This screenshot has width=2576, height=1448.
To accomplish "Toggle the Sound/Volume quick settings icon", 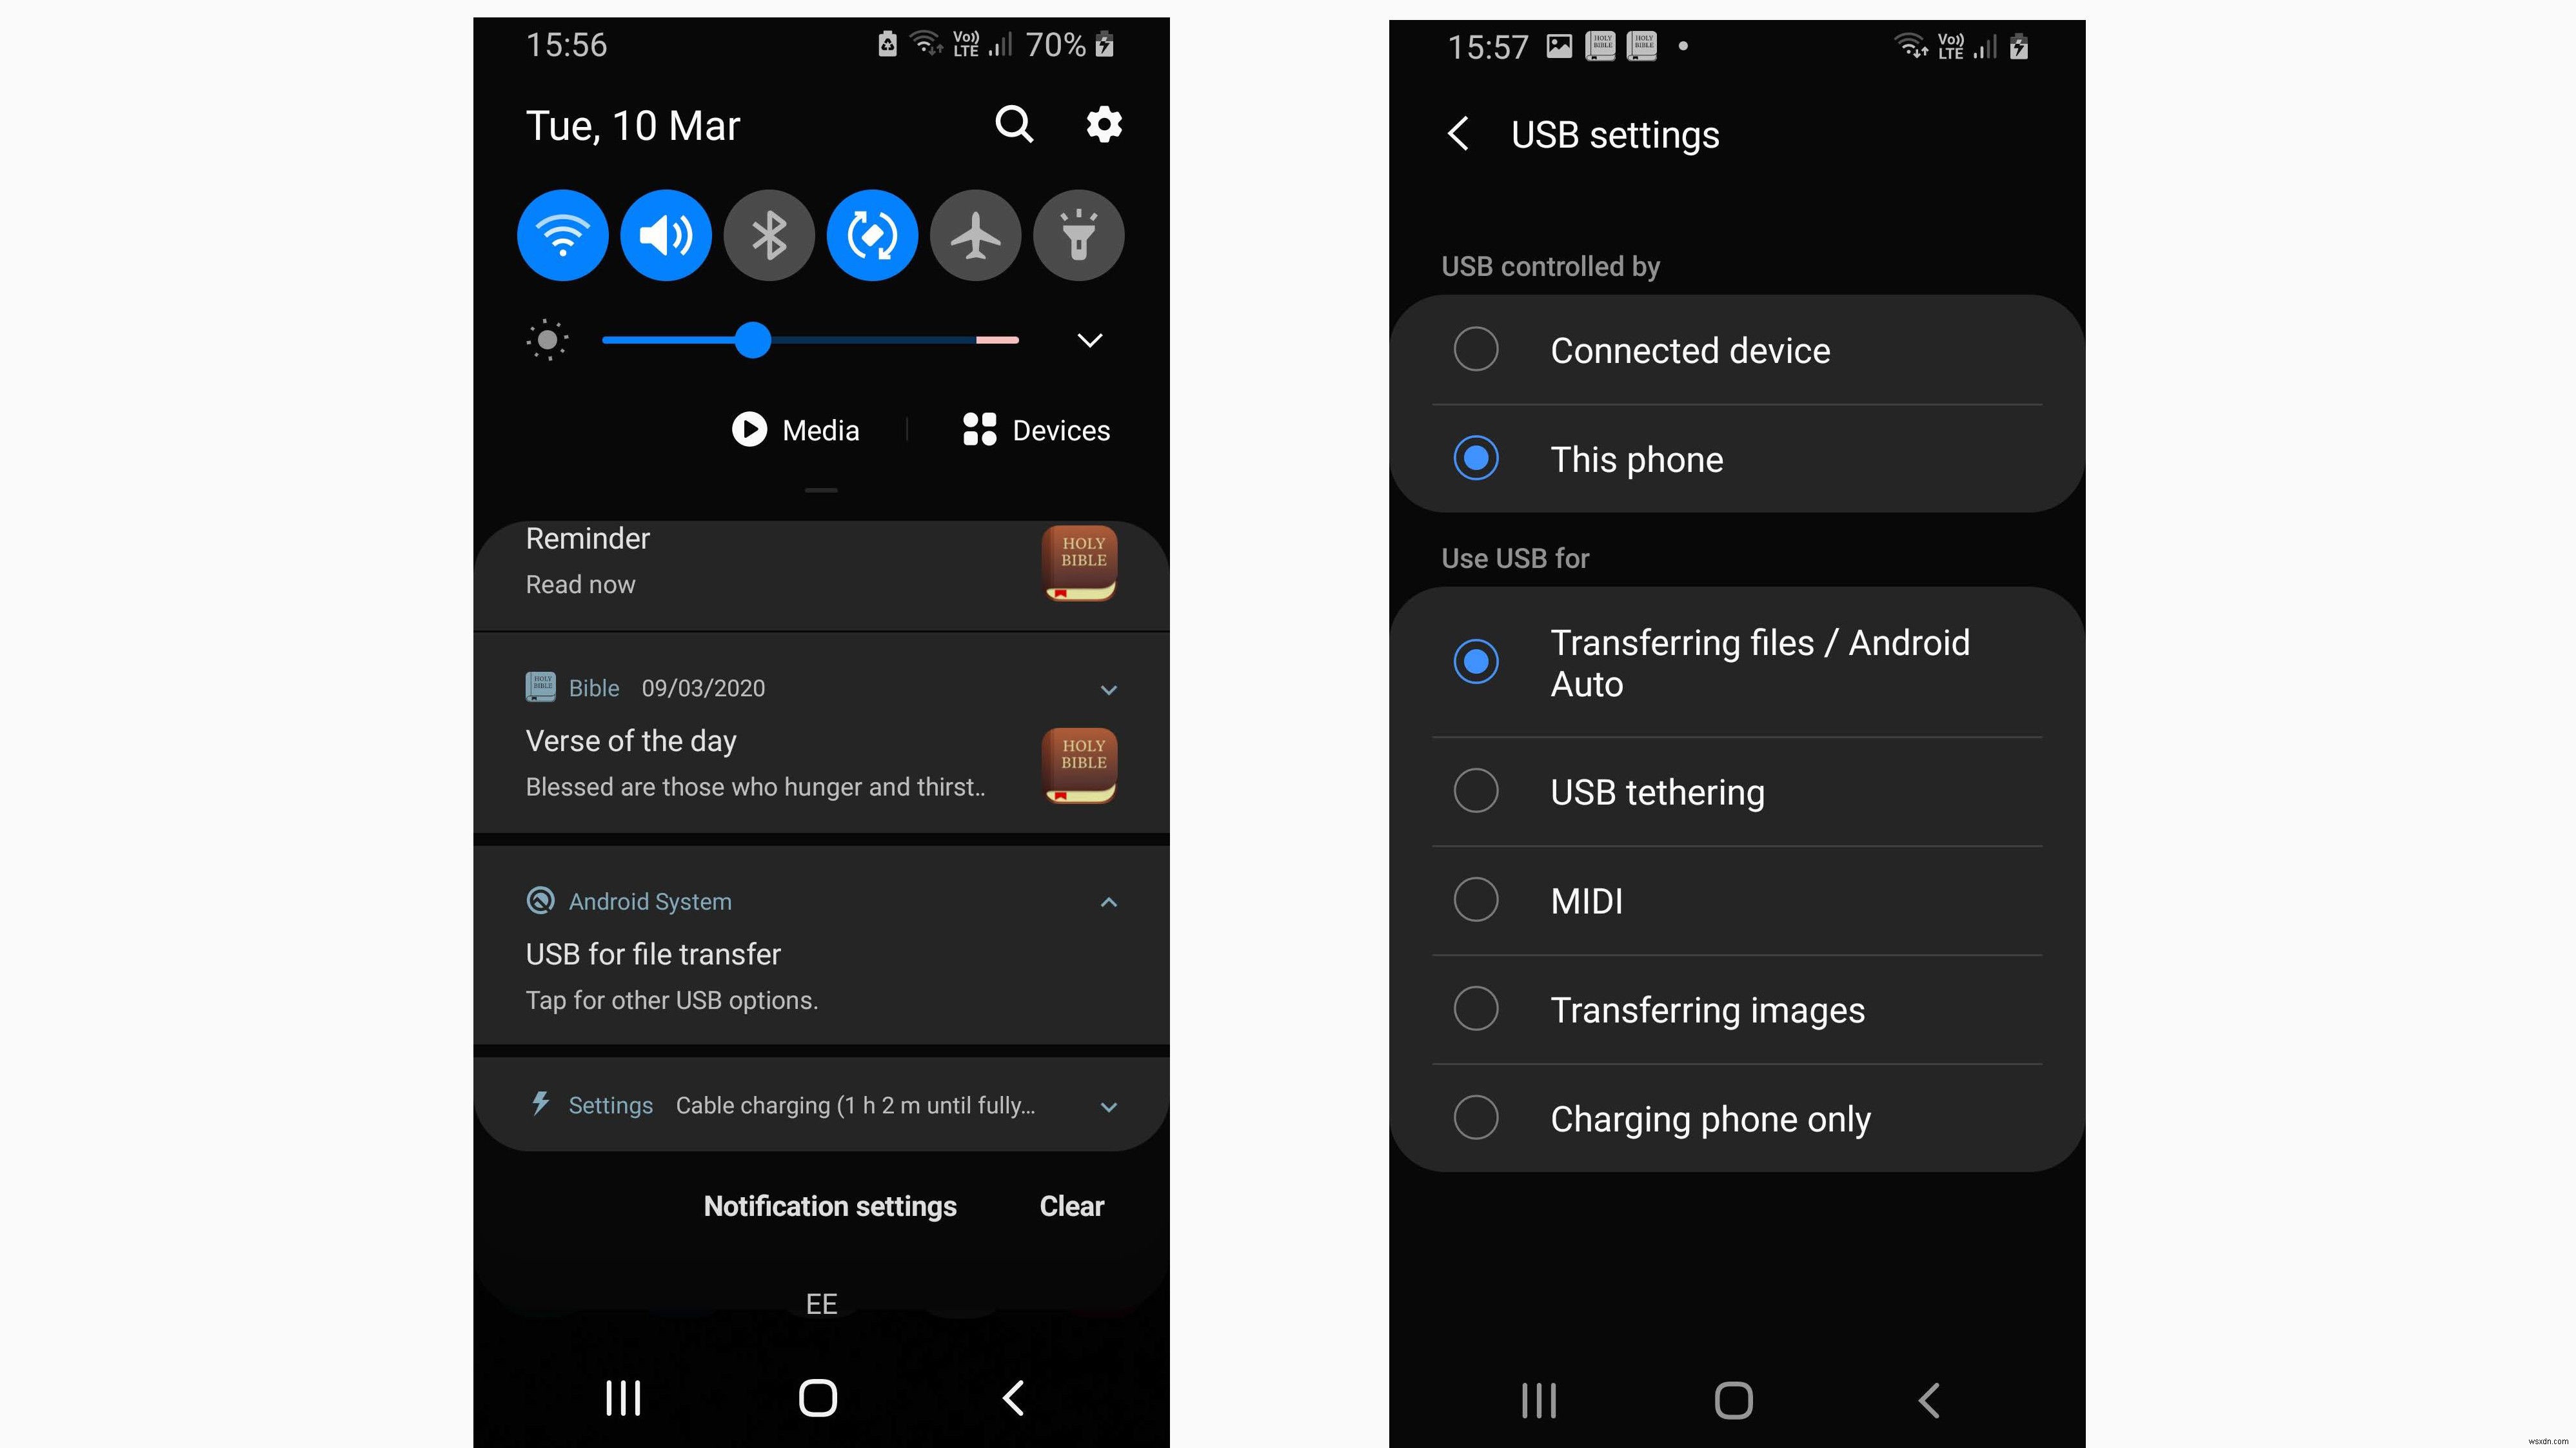I will 665,233.
